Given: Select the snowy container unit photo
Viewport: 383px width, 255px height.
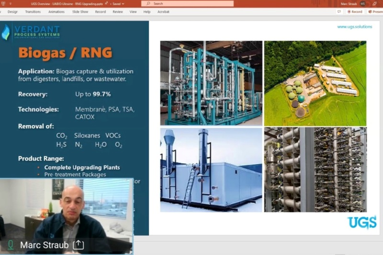Looking at the screenshot, I should pyautogui.click(x=211, y=170).
